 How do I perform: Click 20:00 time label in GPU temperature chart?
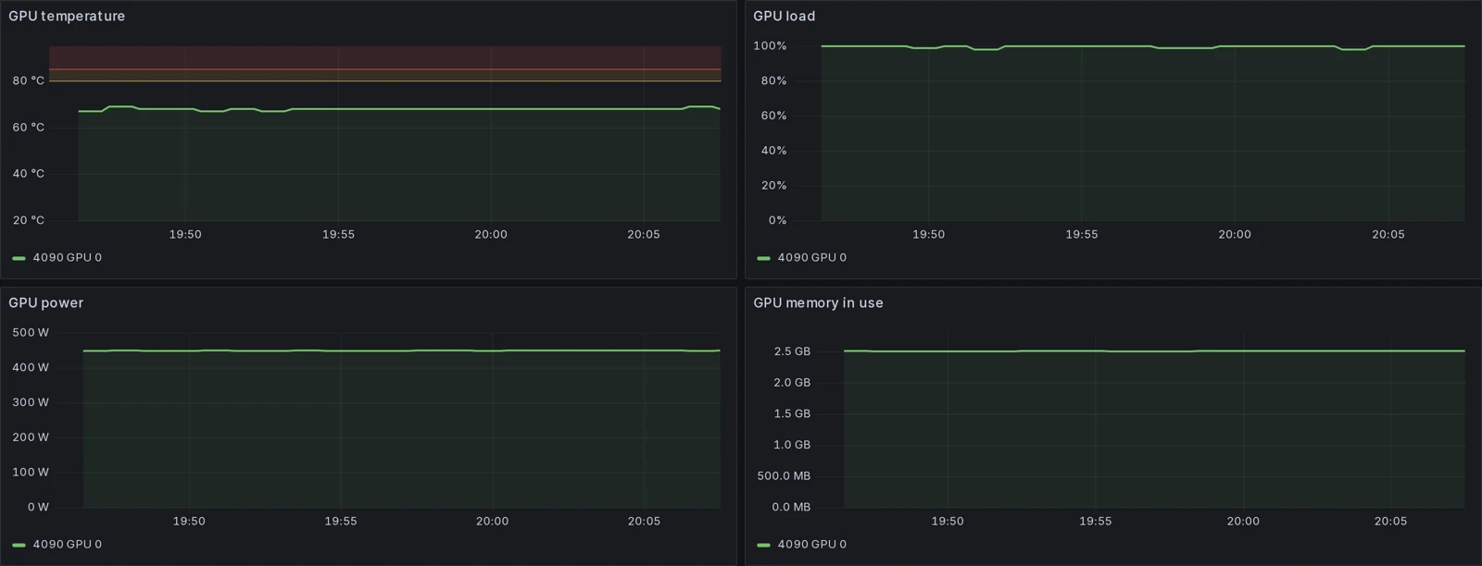point(491,235)
